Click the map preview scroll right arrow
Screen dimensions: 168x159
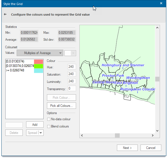(x=152, y=135)
